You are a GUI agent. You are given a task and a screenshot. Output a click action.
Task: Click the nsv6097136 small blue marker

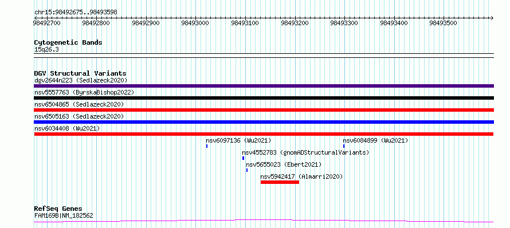(207, 146)
